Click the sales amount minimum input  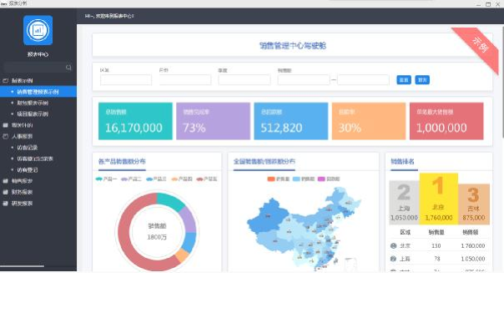304,79
